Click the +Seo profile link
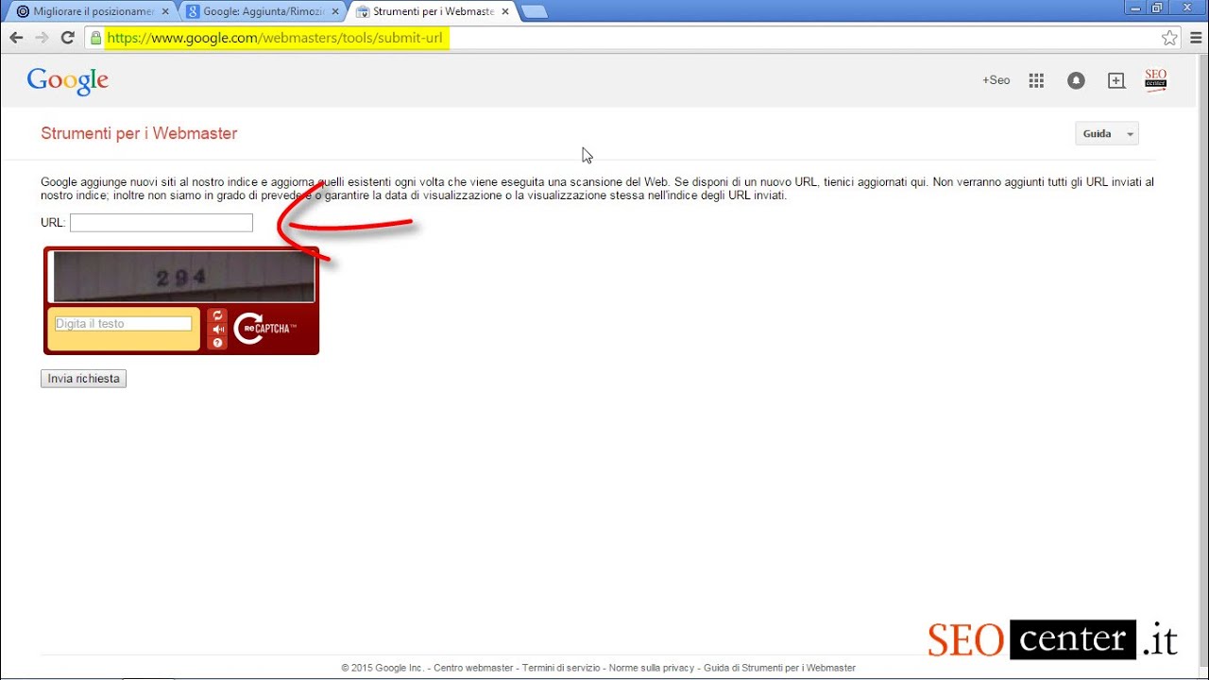The width and height of the screenshot is (1209, 680). [x=996, y=80]
